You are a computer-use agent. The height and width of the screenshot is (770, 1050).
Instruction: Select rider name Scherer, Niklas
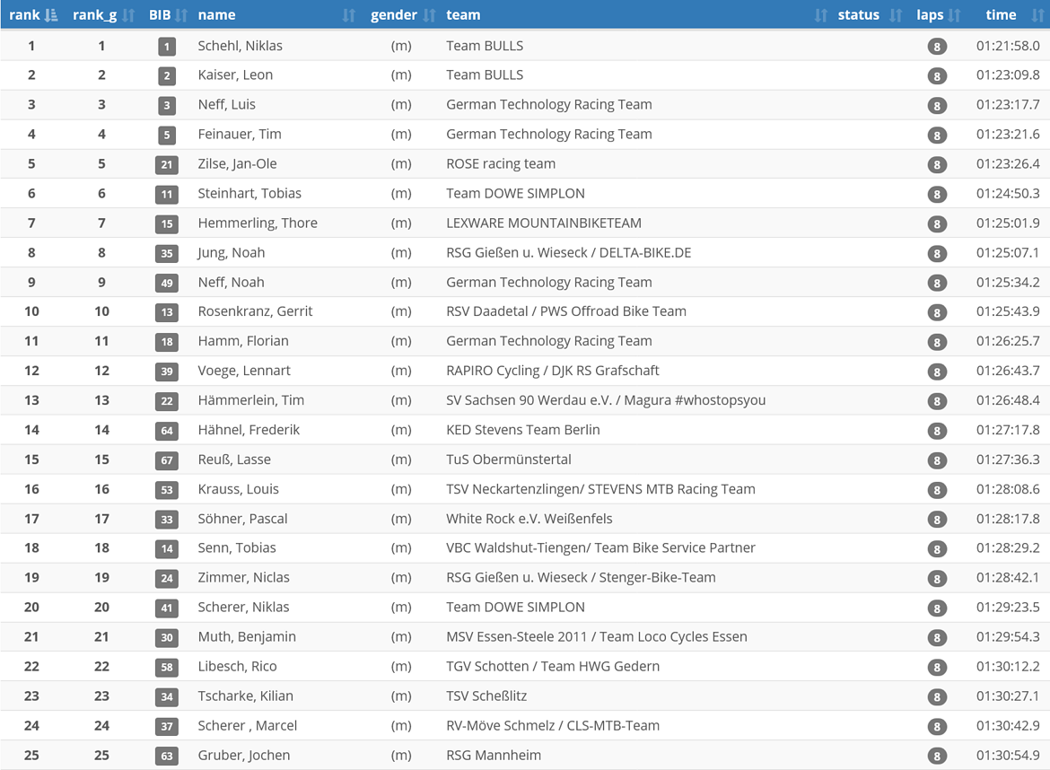tap(243, 607)
